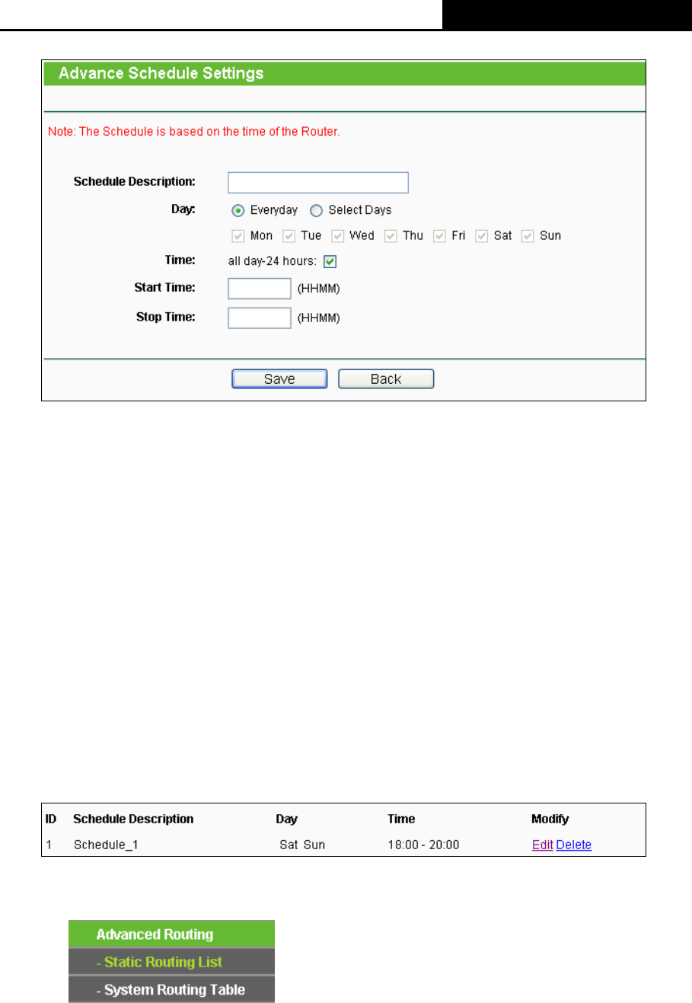The width and height of the screenshot is (692, 1003).
Task: Click the Schedule_1 description cell
Action: 107,845
